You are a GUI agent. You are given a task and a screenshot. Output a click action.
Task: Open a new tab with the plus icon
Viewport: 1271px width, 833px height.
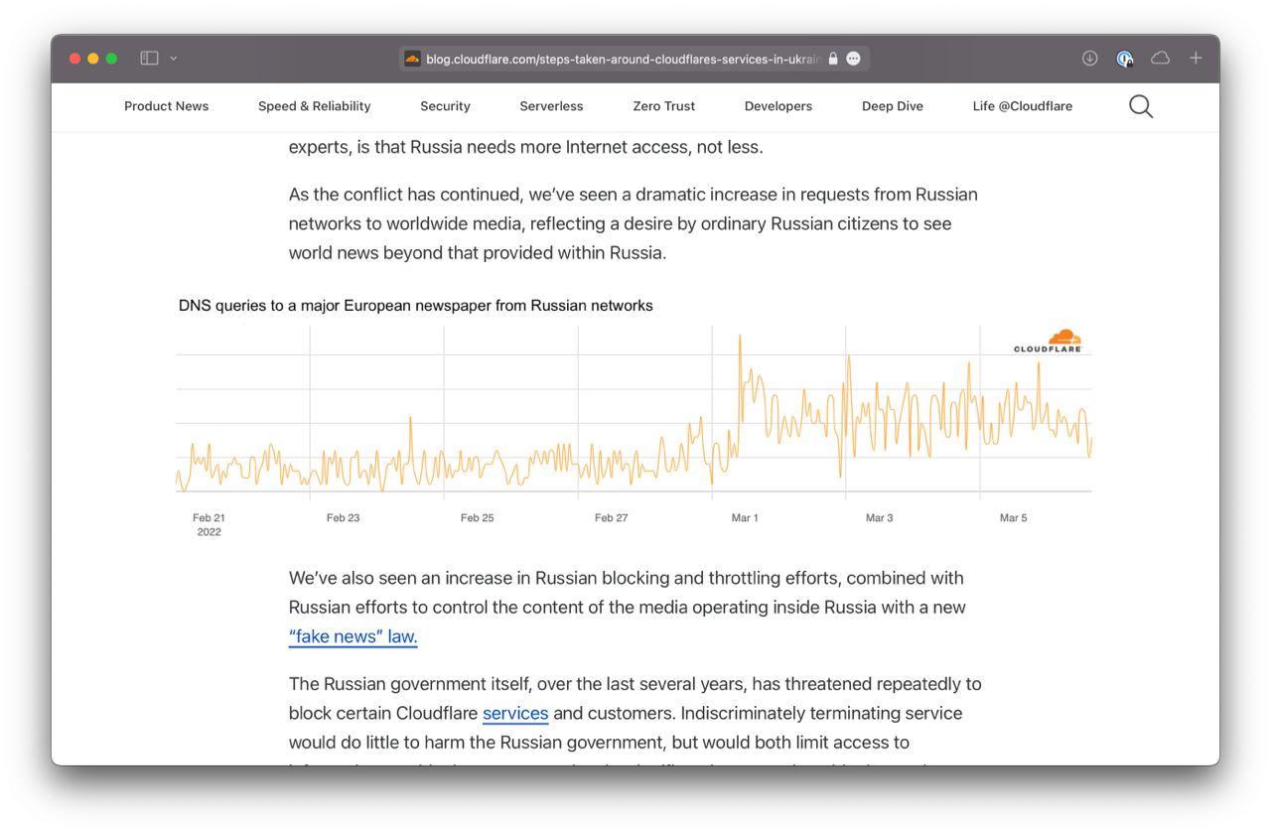pos(1196,59)
